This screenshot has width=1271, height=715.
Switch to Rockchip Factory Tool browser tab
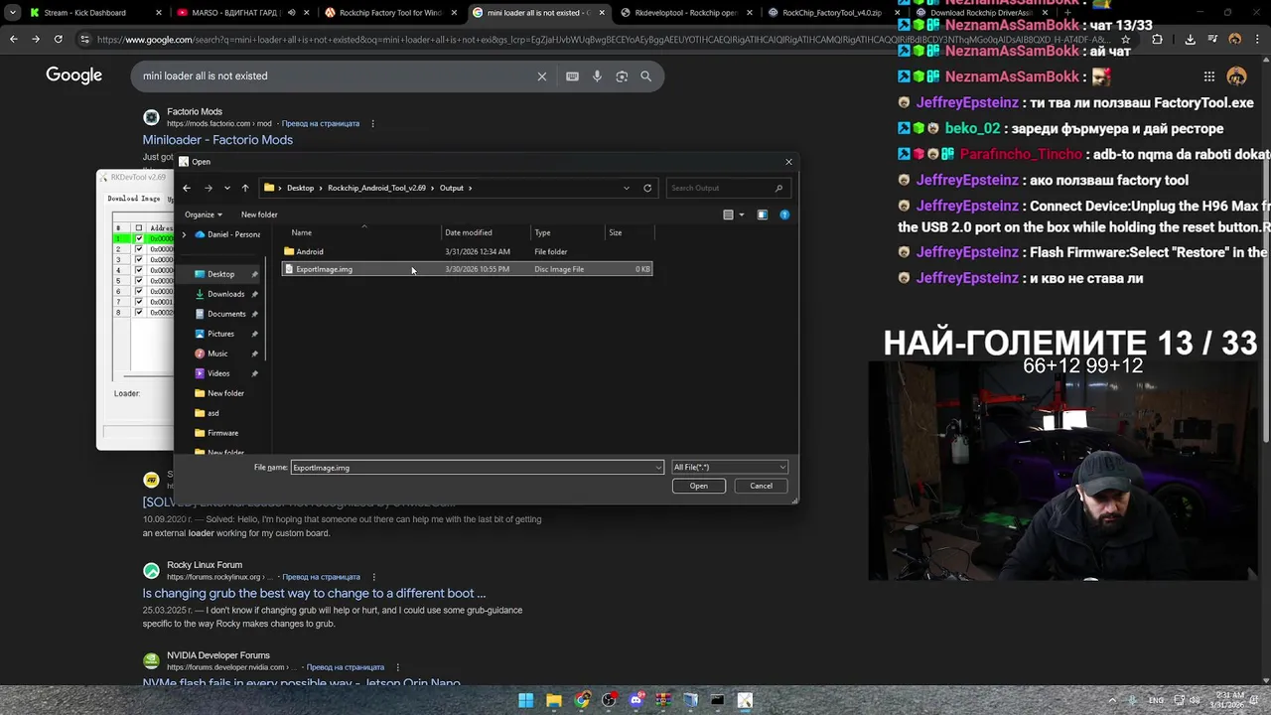[x=389, y=13]
